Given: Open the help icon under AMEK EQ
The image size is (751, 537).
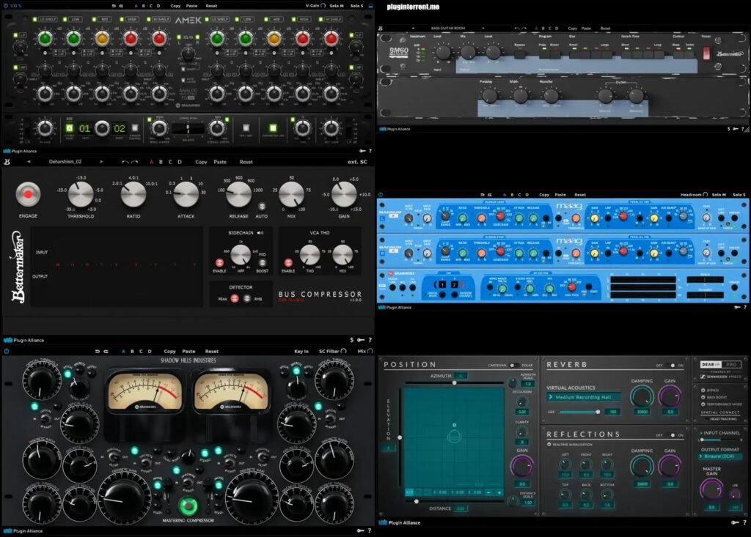Looking at the screenshot, I should pyautogui.click(x=370, y=151).
